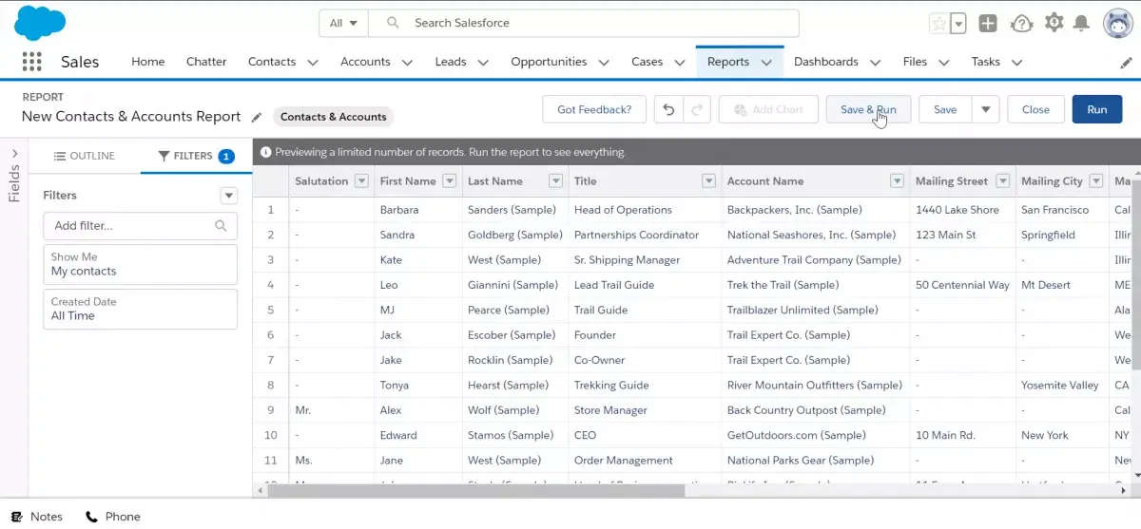The height and width of the screenshot is (529, 1141).
Task: Expand the favorites list dropdown arrow
Action: pos(958,24)
